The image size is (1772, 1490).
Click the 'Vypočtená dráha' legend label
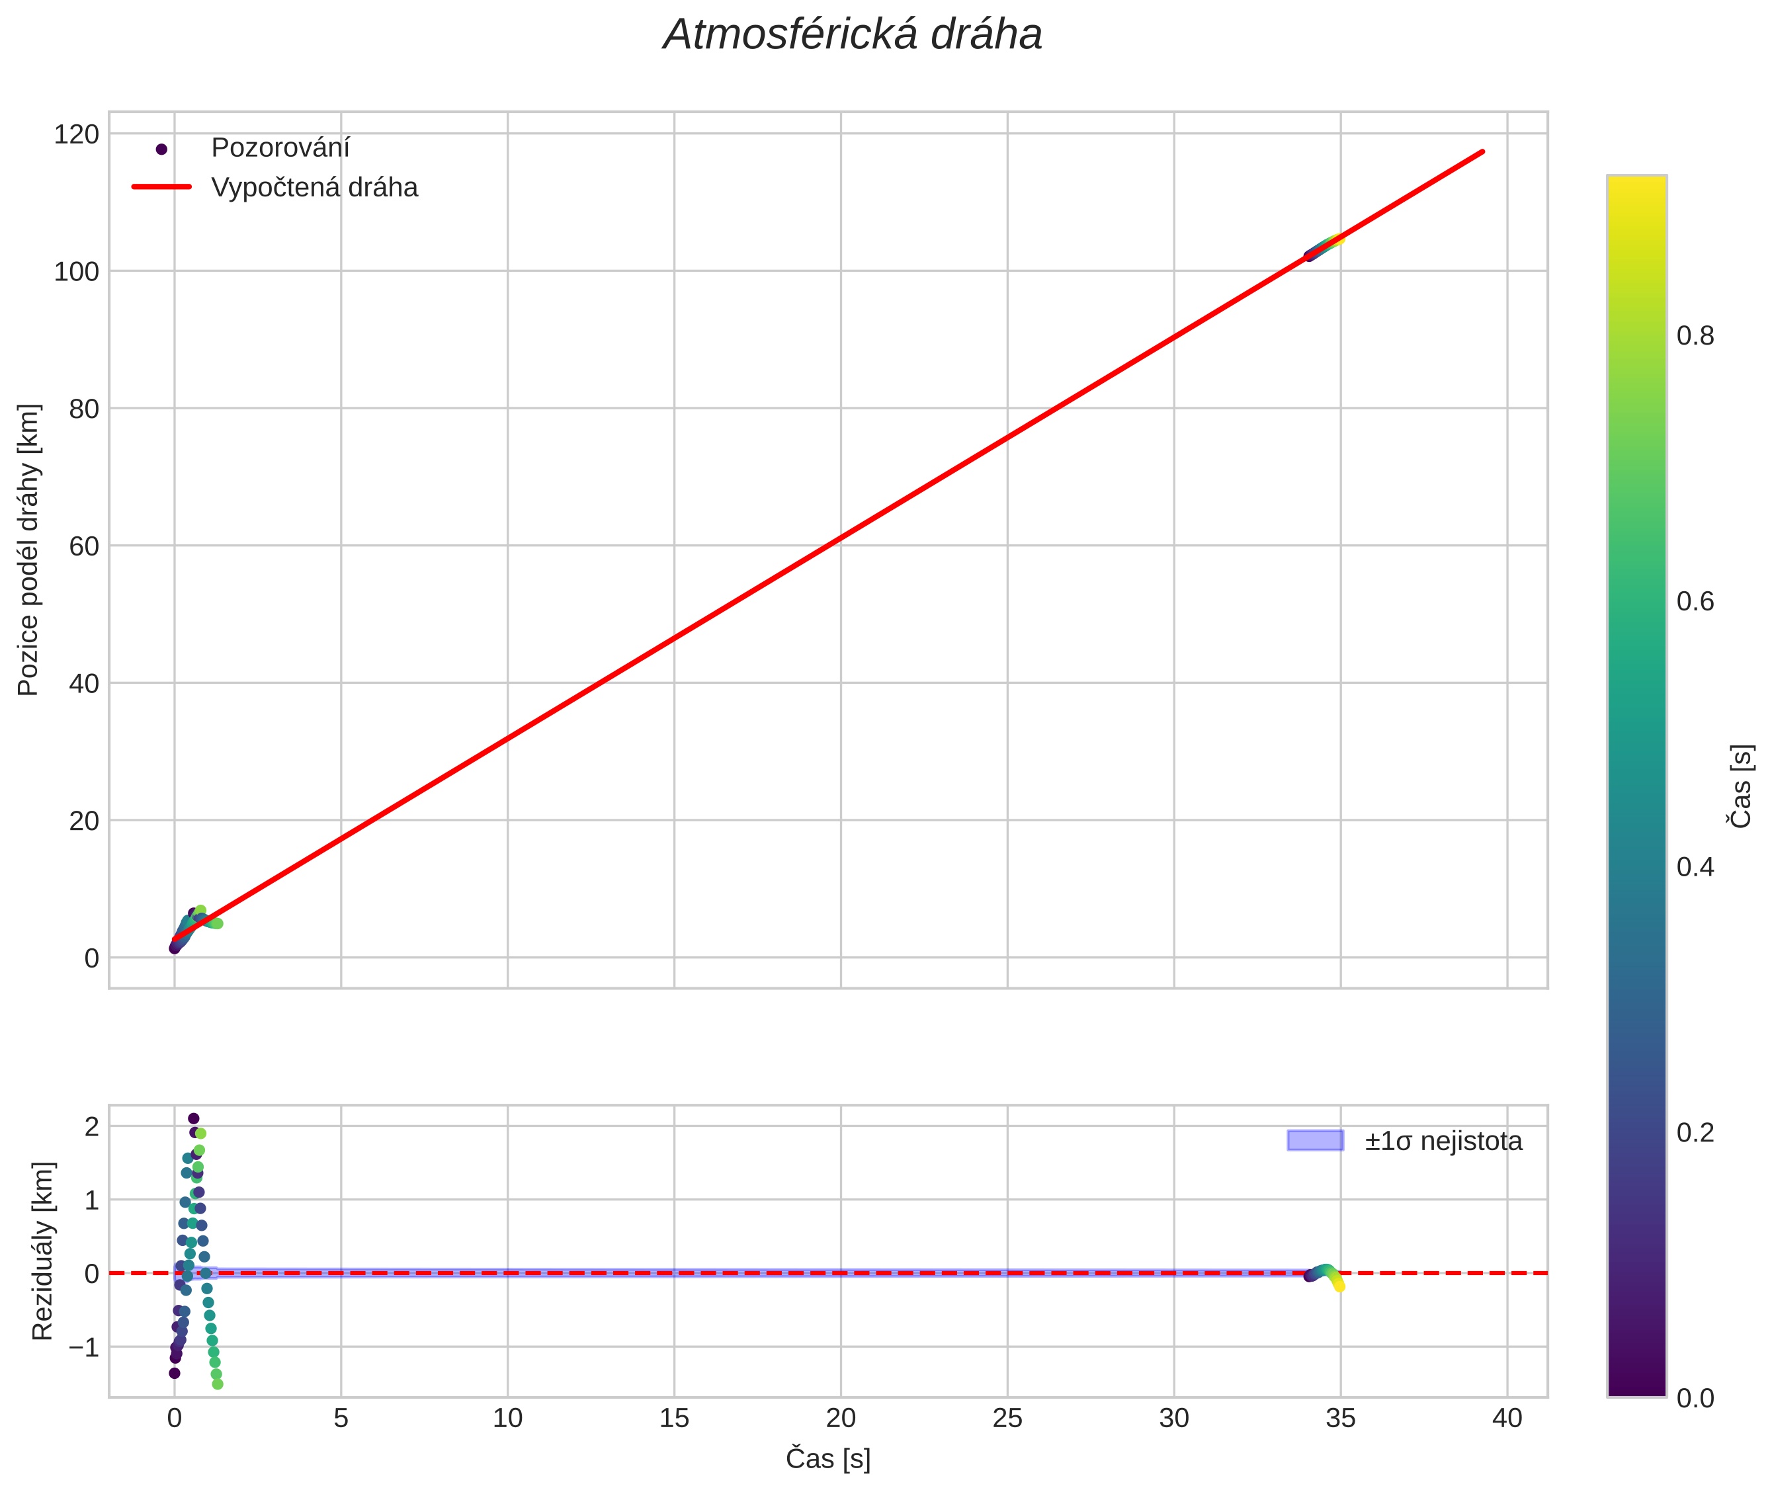click(x=314, y=188)
